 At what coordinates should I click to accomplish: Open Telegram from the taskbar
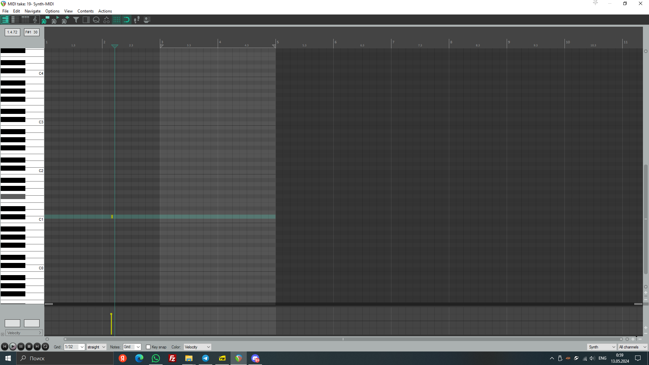206,358
